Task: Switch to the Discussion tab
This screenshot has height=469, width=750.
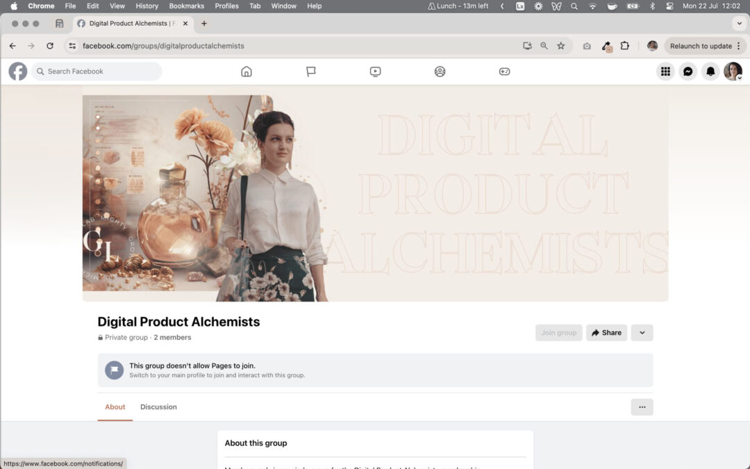Action: click(x=158, y=407)
